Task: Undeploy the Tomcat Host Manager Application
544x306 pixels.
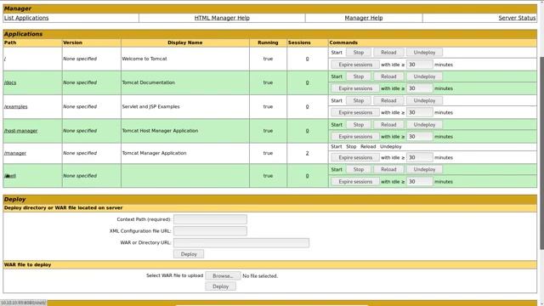Action: [x=424, y=125]
